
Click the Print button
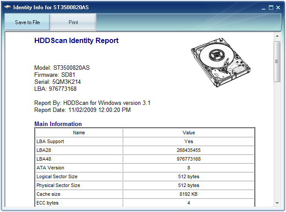click(73, 22)
